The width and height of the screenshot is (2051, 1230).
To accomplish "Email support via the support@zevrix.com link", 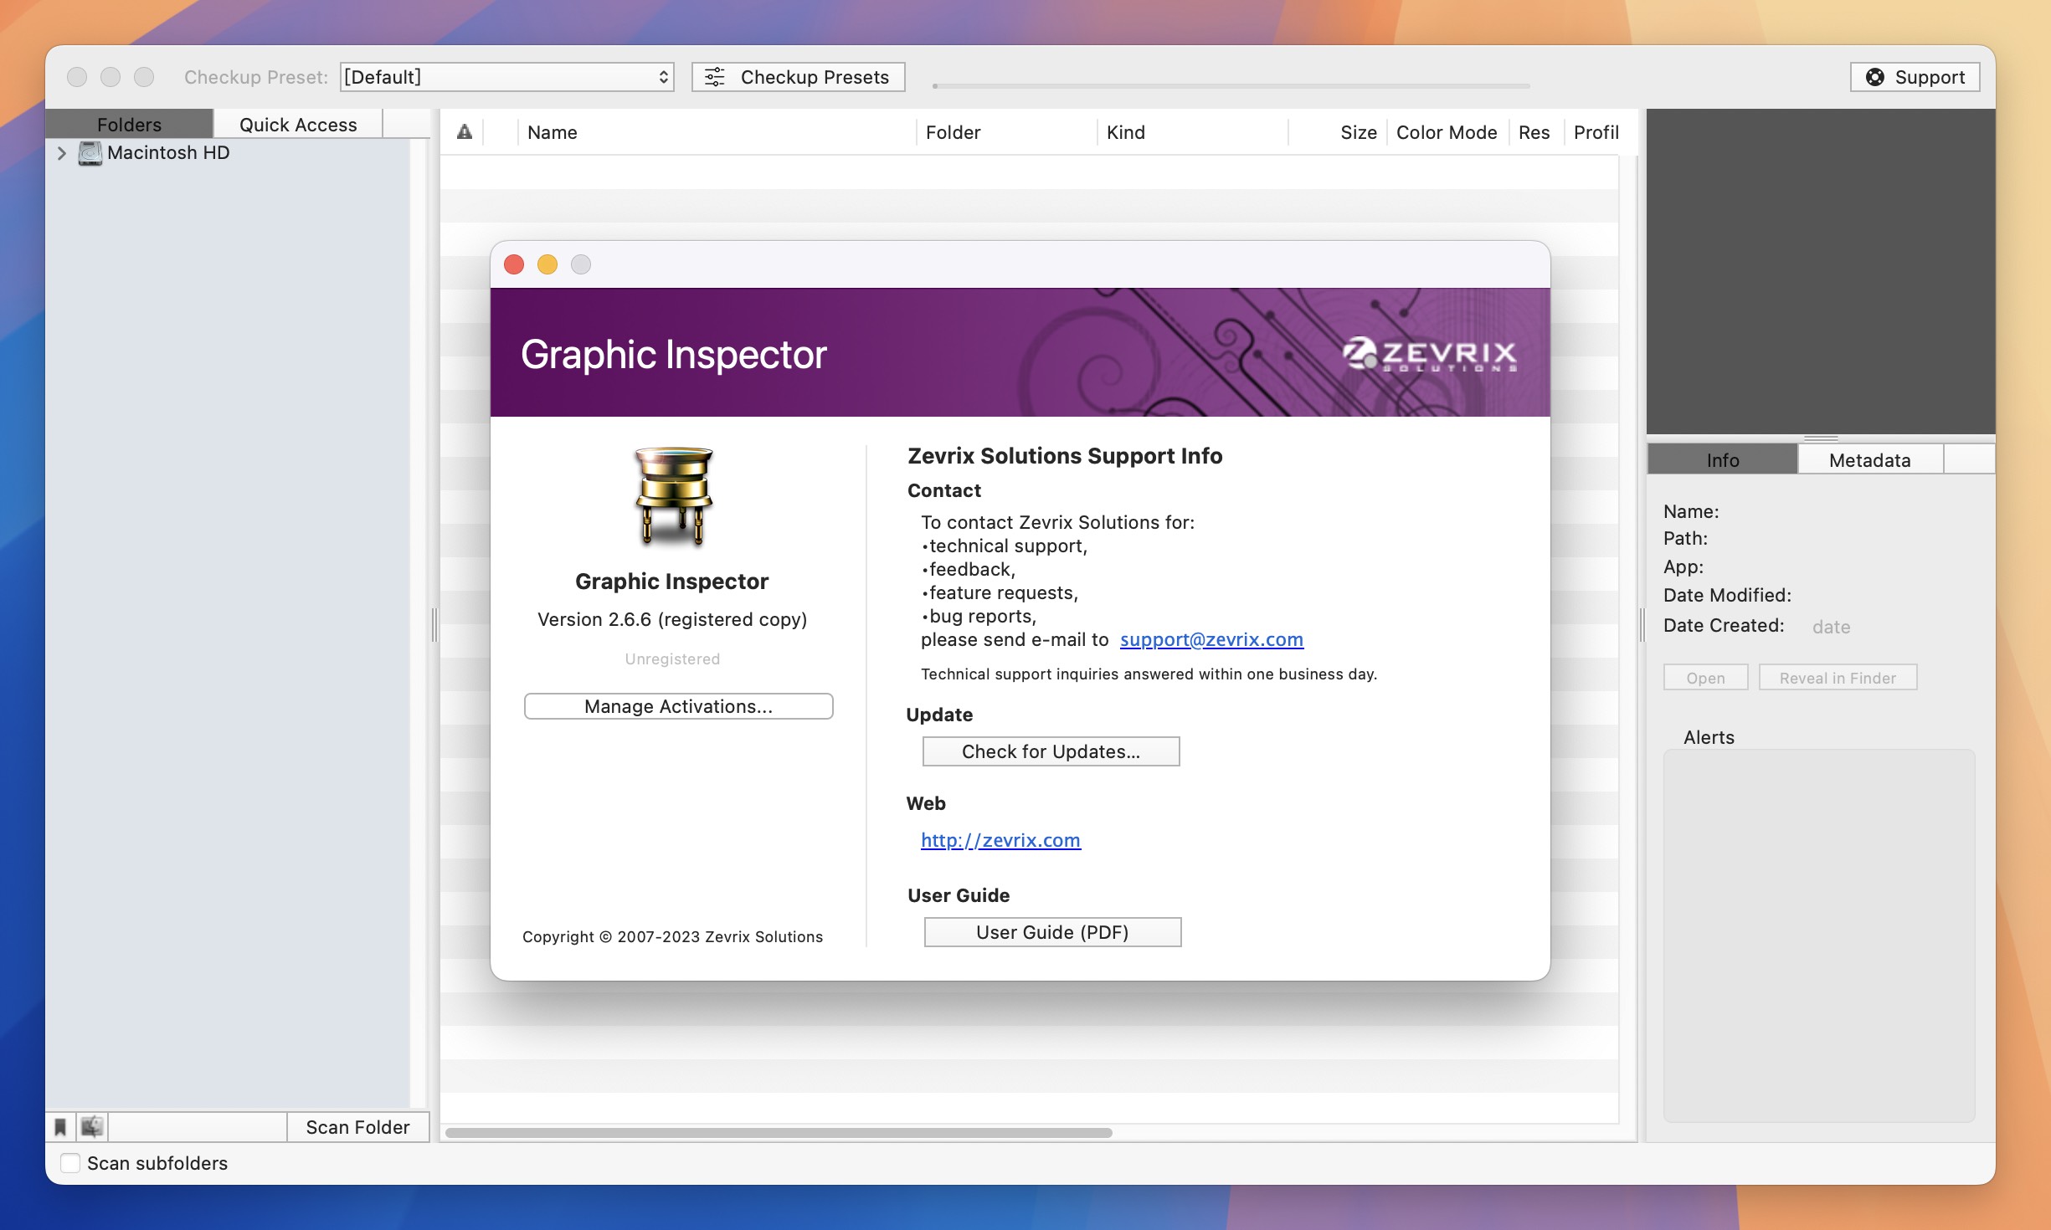I will coord(1211,639).
